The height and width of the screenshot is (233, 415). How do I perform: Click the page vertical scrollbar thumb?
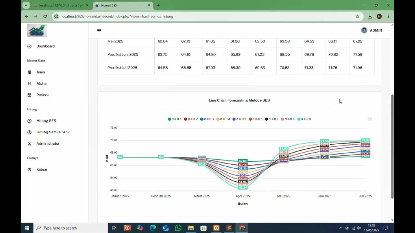point(392,147)
